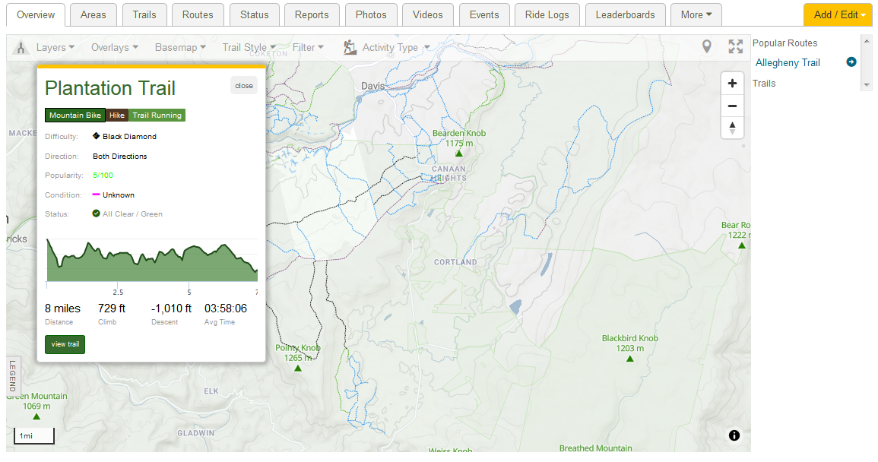
Task: Expand the Basemap dropdown
Action: coord(179,46)
